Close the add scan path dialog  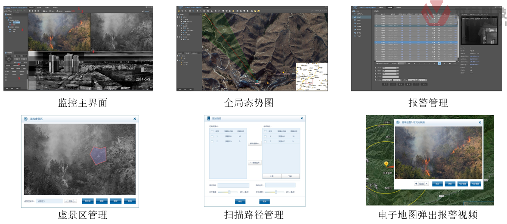301,118
